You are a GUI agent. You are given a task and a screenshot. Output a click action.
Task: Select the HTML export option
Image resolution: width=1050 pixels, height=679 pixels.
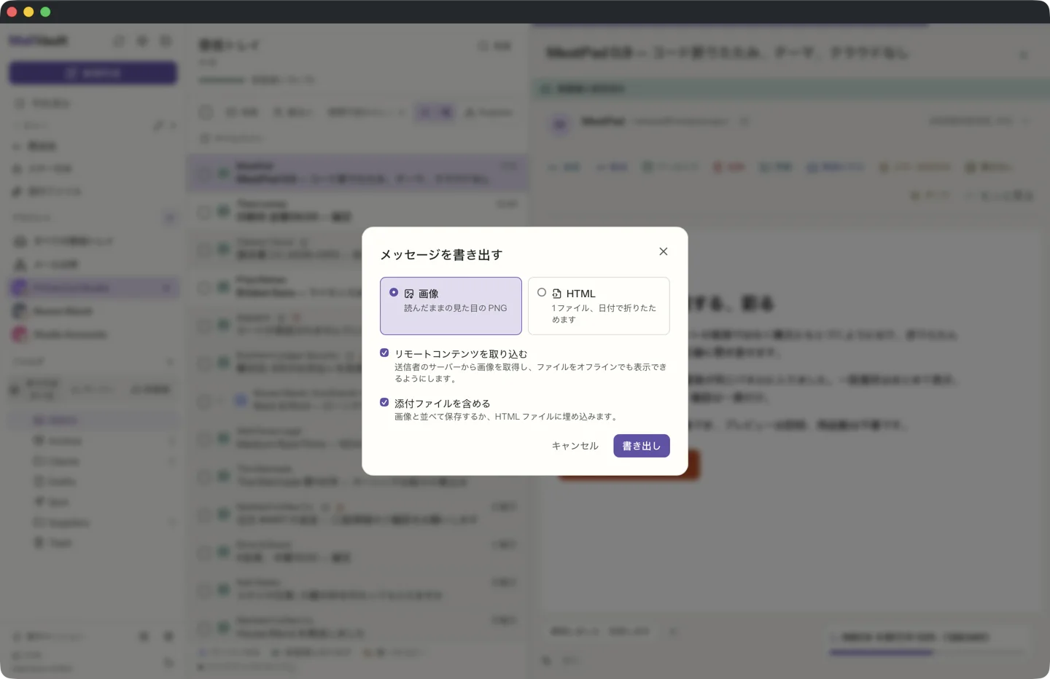(599, 306)
